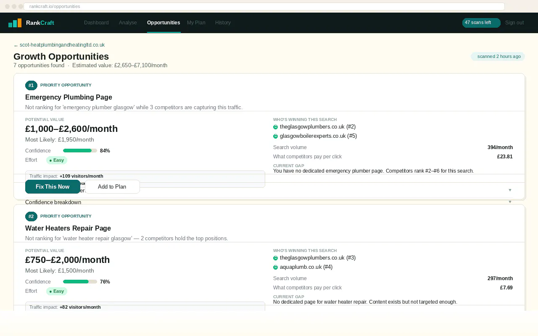Click the 7 opportunities found summary line
Image resolution: width=538 pixels, height=336 pixels.
90,66
